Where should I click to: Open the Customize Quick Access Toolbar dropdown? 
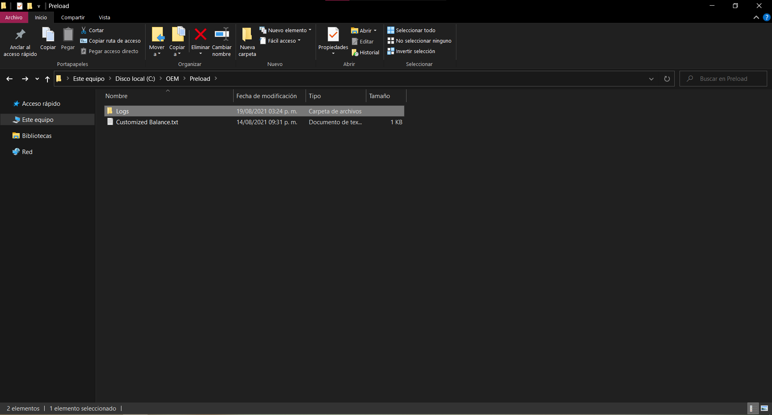coord(39,6)
